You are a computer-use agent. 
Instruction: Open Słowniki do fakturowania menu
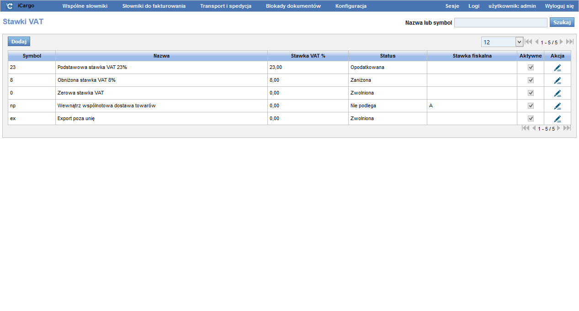coord(154,6)
